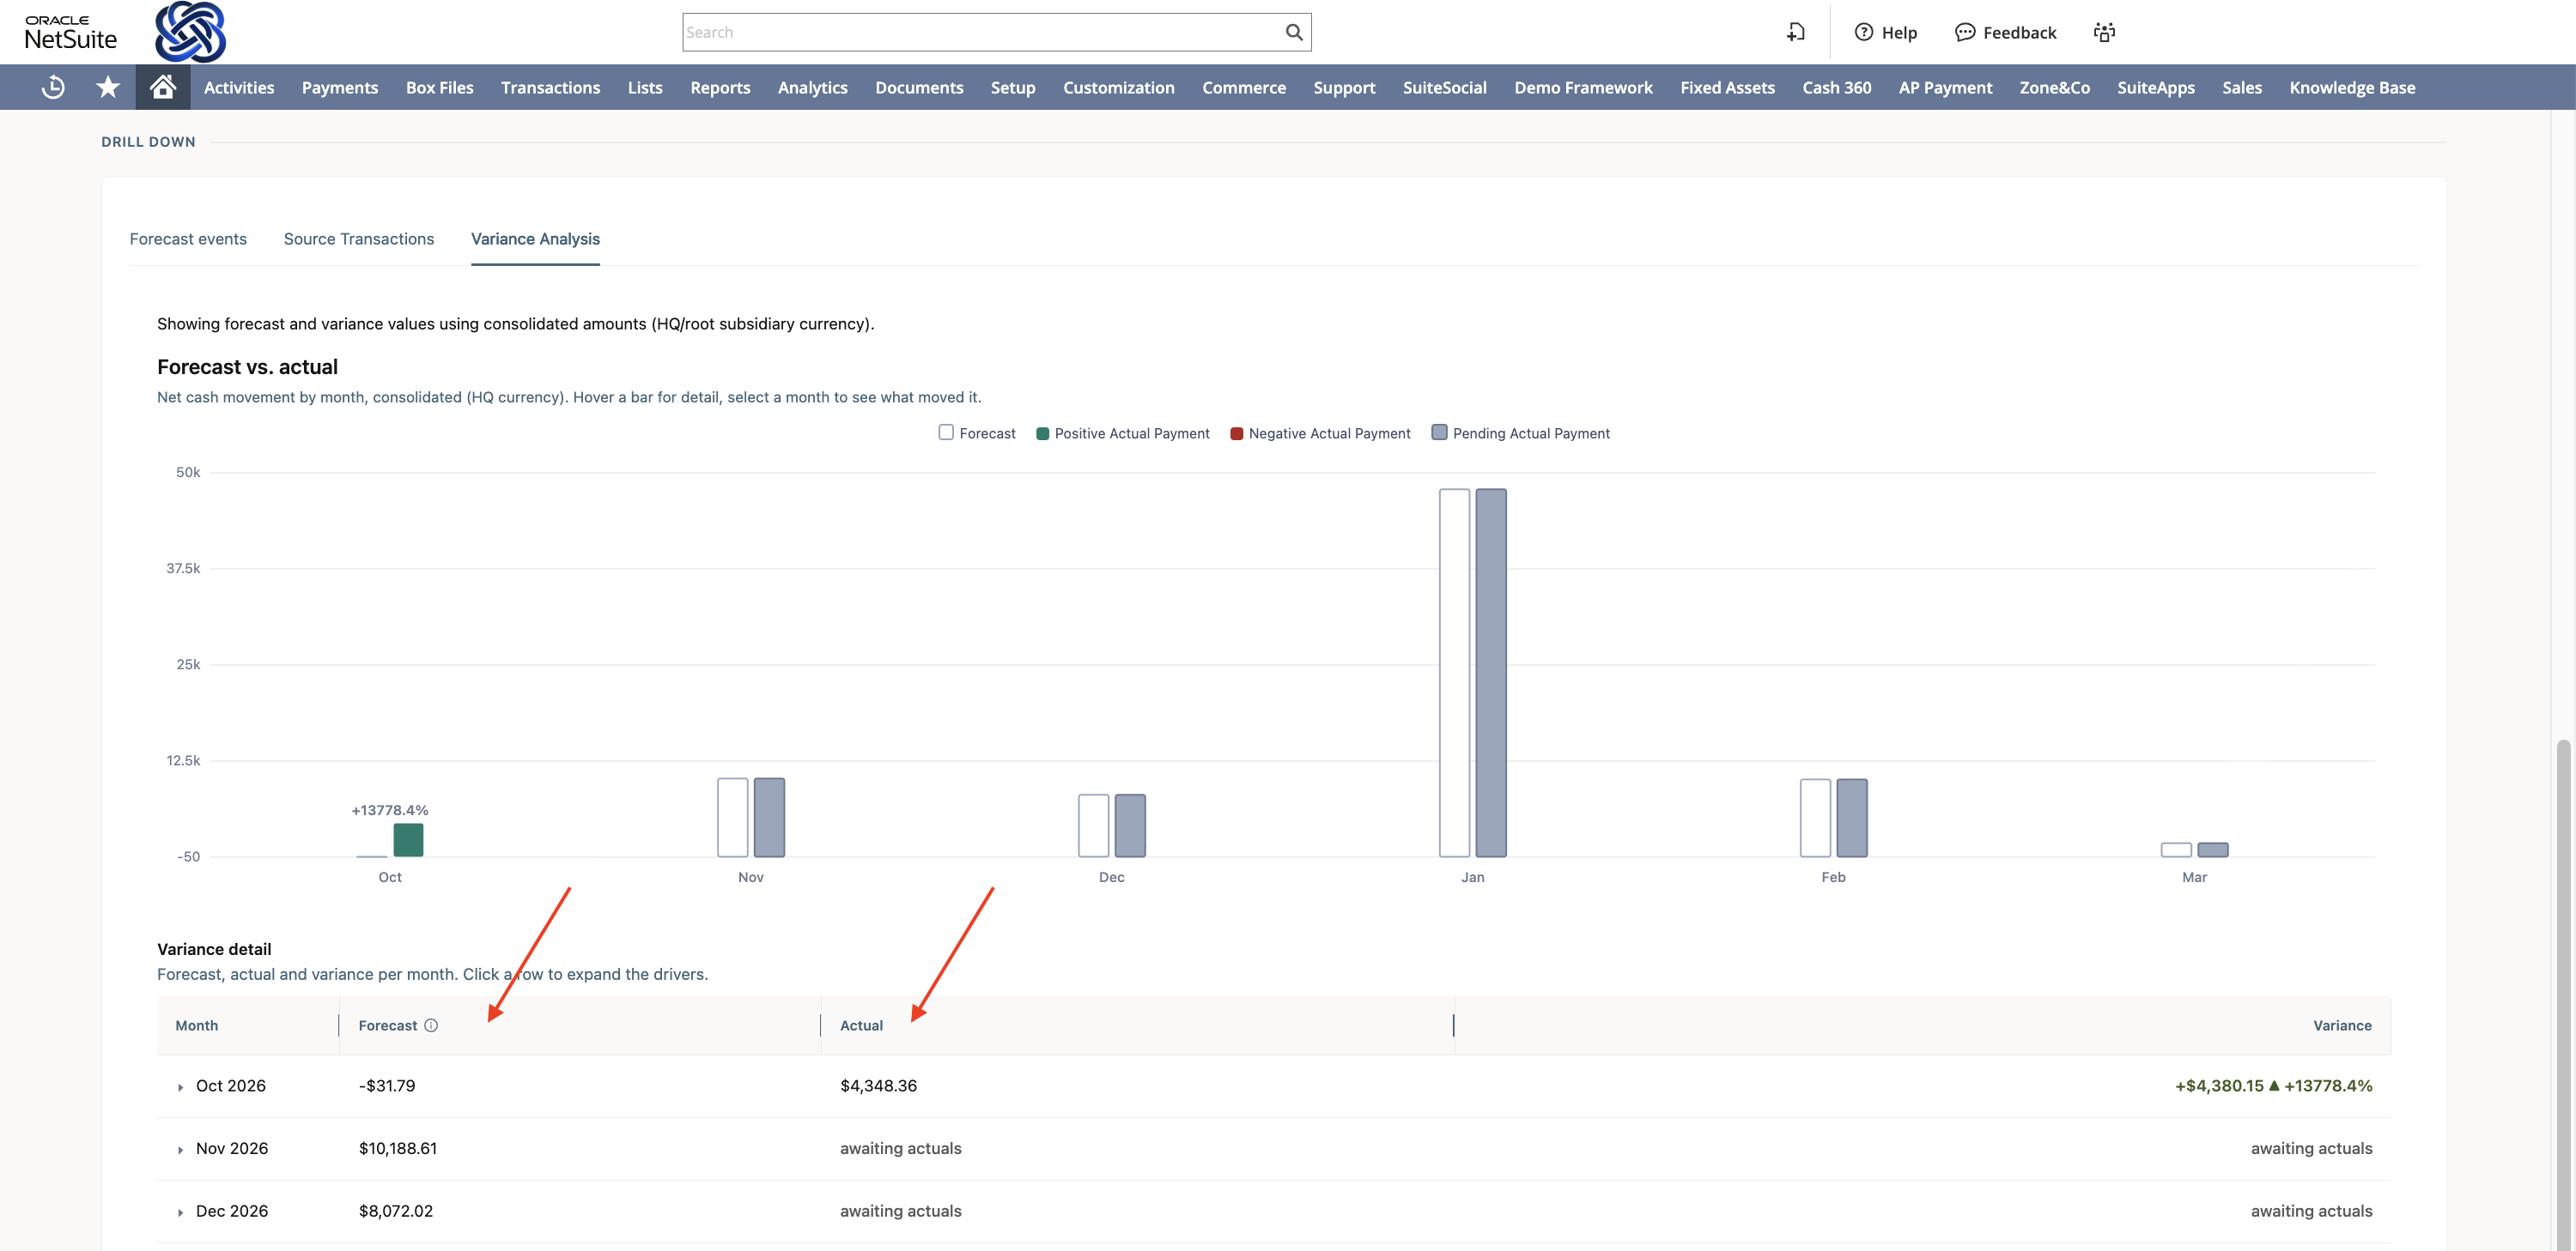Click the Forecast column info icon
The image size is (2576, 1251).
(431, 1025)
